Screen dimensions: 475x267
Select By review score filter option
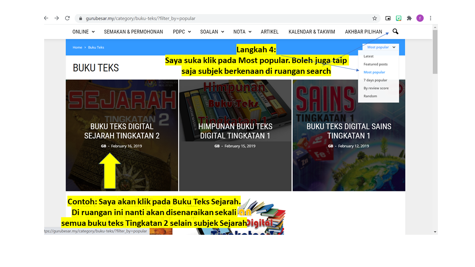tap(376, 88)
